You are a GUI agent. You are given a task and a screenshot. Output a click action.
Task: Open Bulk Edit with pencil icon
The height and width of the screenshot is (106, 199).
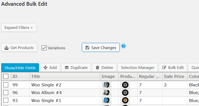pos(173,68)
